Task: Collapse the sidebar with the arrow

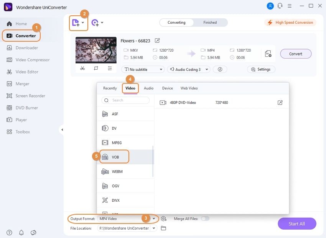Action: click(x=62, y=130)
